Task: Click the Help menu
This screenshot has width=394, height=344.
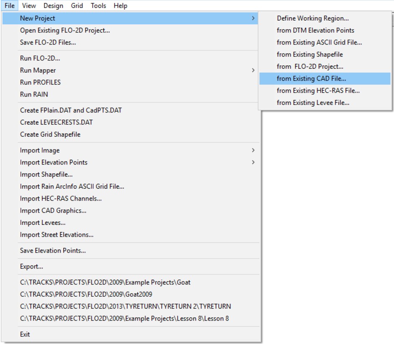Action: [120, 5]
